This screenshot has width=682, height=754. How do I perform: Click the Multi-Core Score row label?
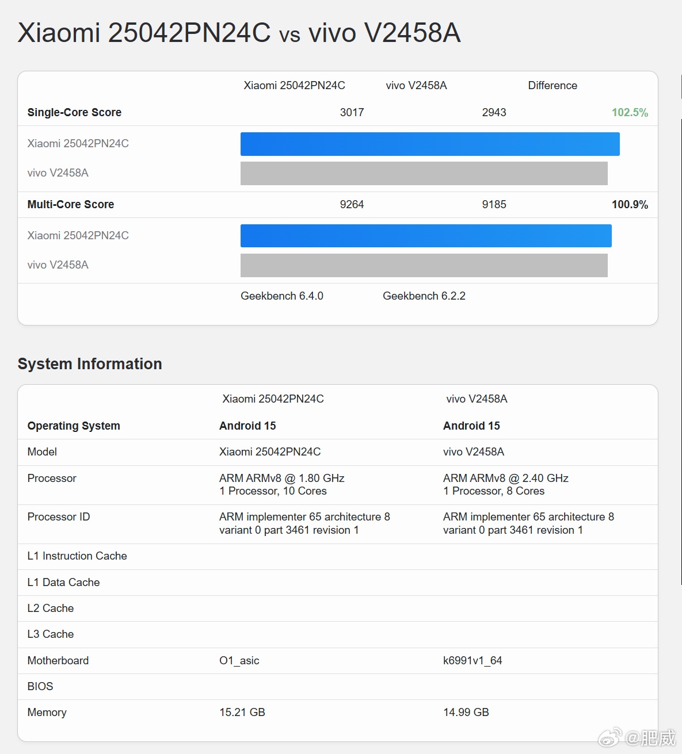pyautogui.click(x=71, y=205)
